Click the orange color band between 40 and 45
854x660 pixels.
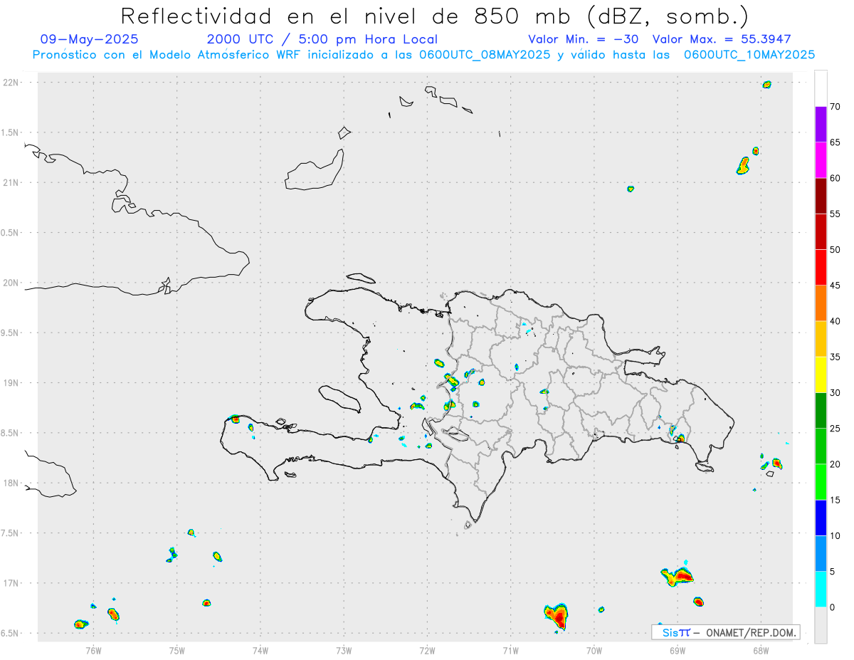pyautogui.click(x=821, y=303)
